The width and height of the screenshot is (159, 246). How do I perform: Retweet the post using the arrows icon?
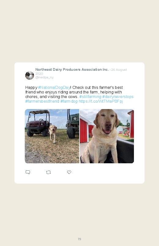pyautogui.click(x=48, y=172)
